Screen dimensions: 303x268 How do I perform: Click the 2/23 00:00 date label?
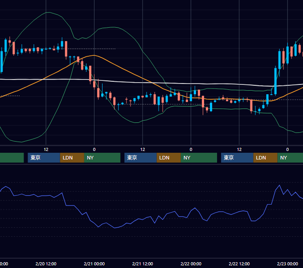287,264
